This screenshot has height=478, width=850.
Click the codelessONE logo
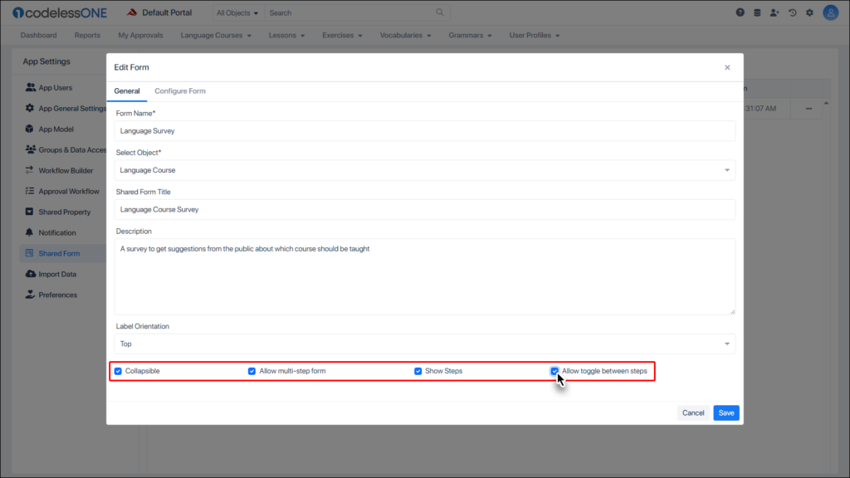click(60, 12)
